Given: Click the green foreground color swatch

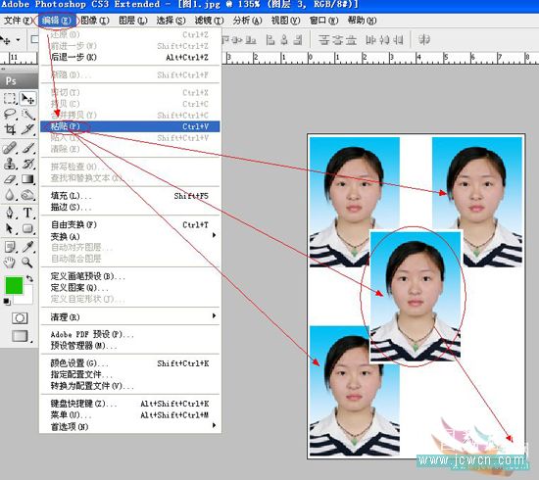Looking at the screenshot, I should point(14,285).
